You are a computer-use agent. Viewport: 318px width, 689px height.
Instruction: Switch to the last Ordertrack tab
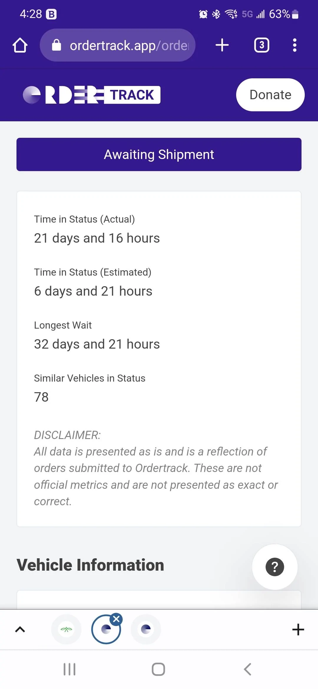[146, 630]
